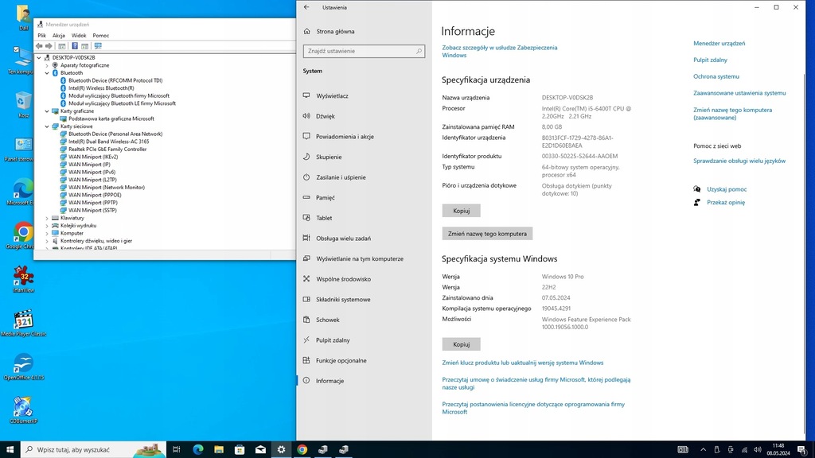Expand Komputer node
Image resolution: width=815 pixels, height=458 pixels.
pyautogui.click(x=47, y=233)
